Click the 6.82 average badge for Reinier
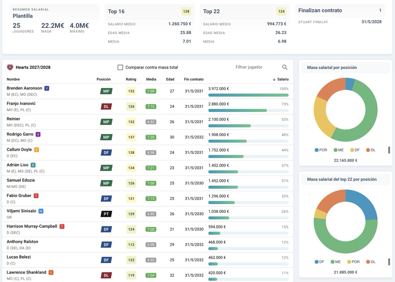The height and width of the screenshot is (282, 395). [x=151, y=122]
